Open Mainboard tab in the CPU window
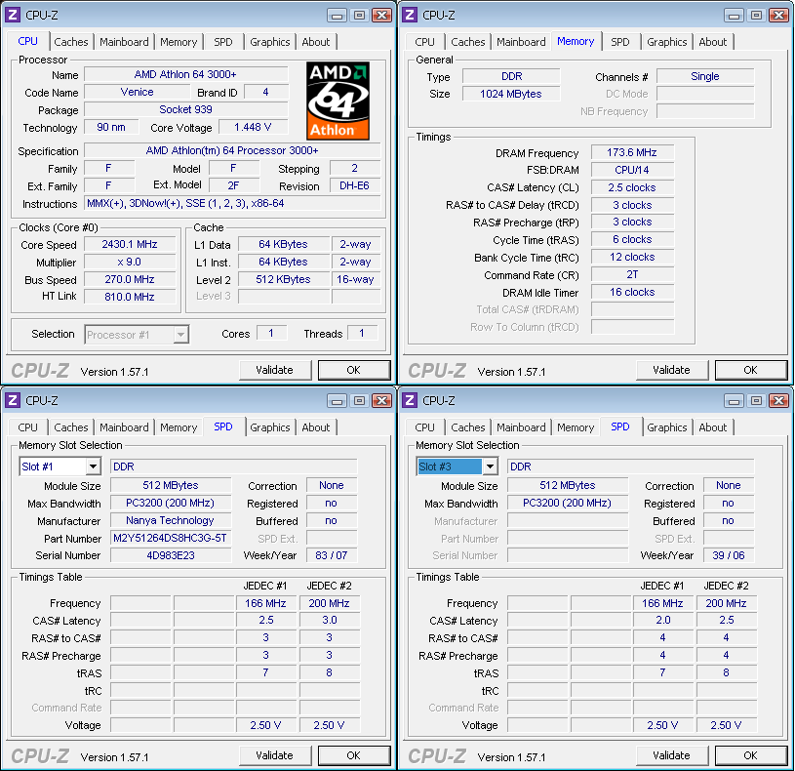This screenshot has width=795, height=771. (124, 42)
